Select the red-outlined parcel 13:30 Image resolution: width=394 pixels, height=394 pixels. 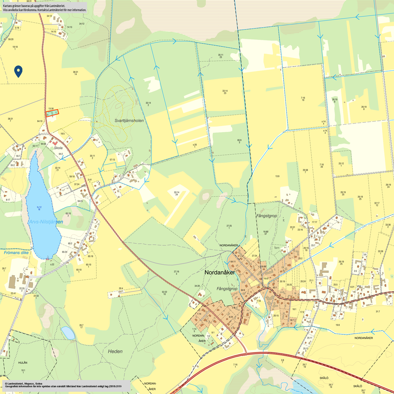coord(52,113)
